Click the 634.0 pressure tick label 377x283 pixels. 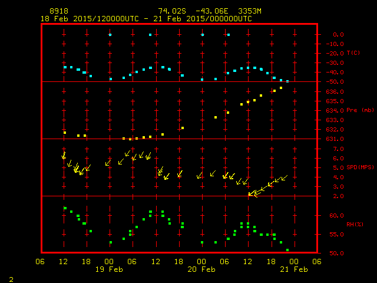click(335, 110)
